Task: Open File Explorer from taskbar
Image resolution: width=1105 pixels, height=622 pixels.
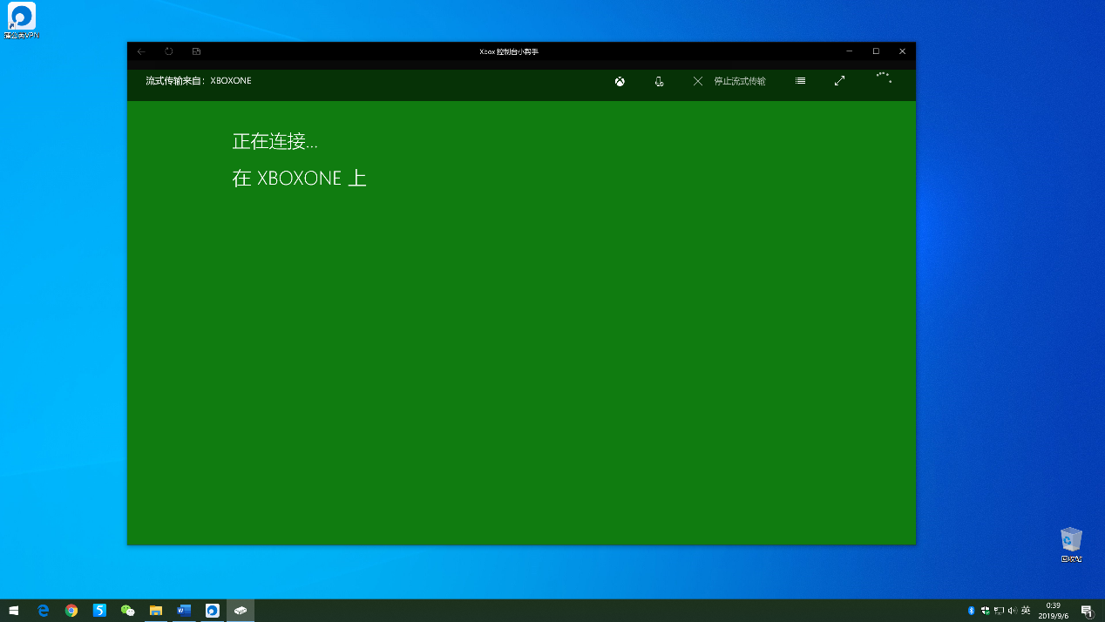Action: click(156, 611)
